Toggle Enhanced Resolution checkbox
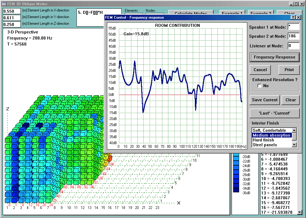Screen dimensions: 306x218 click(259, 86)
